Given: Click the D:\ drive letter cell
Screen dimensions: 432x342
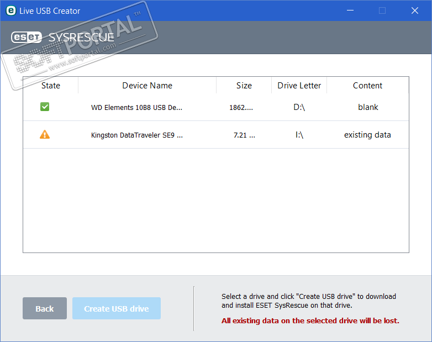Looking at the screenshot, I should [x=299, y=107].
